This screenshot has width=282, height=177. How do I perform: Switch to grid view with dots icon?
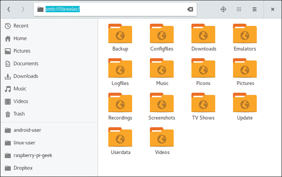tap(239, 9)
